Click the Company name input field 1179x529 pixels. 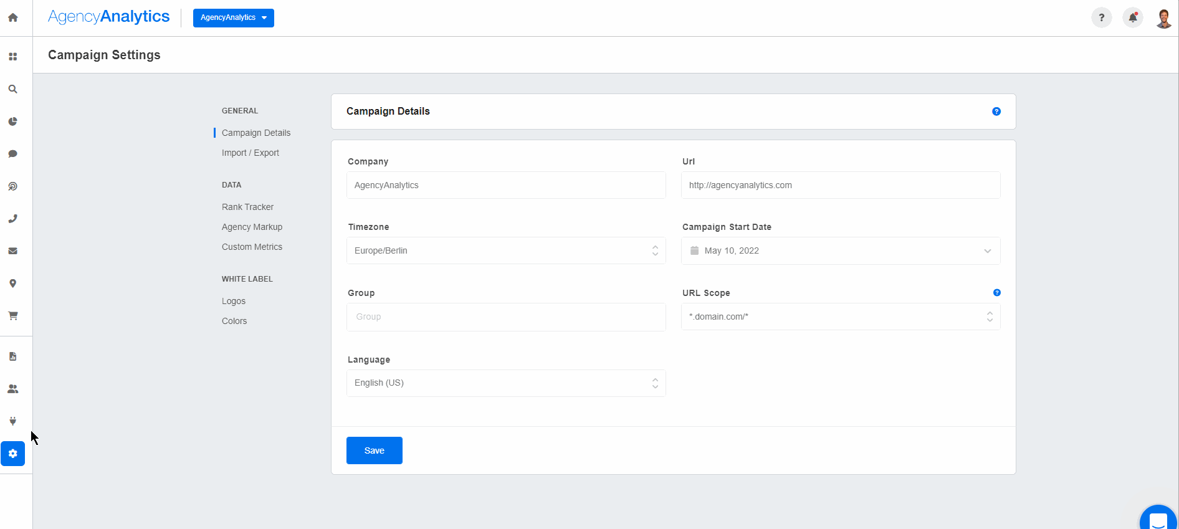(505, 185)
